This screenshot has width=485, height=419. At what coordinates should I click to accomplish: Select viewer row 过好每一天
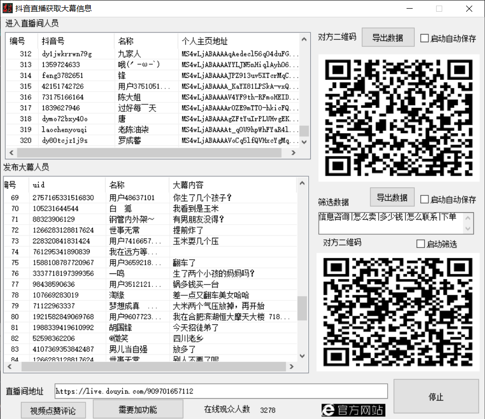click(152, 108)
